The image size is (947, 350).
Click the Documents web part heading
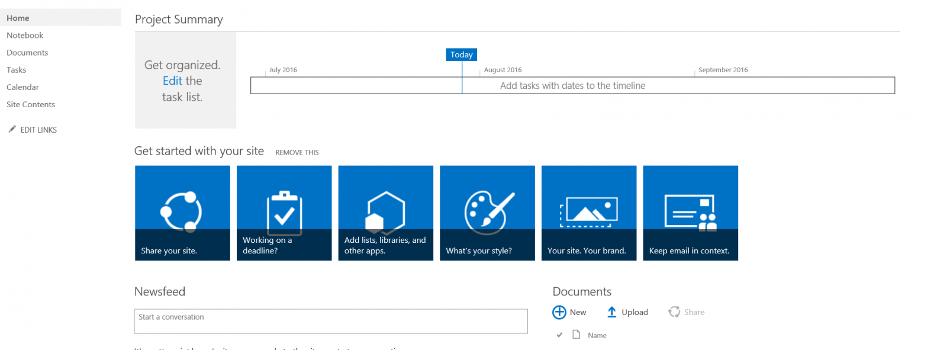(x=582, y=291)
